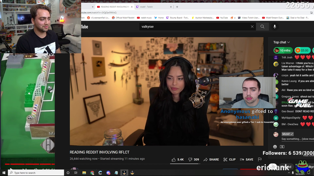The image size is (314, 176).
Task: Open the emoji picker in chat
Action: point(275,147)
